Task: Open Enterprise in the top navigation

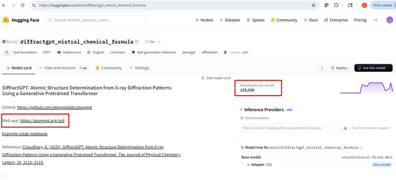Action: click(x=336, y=20)
